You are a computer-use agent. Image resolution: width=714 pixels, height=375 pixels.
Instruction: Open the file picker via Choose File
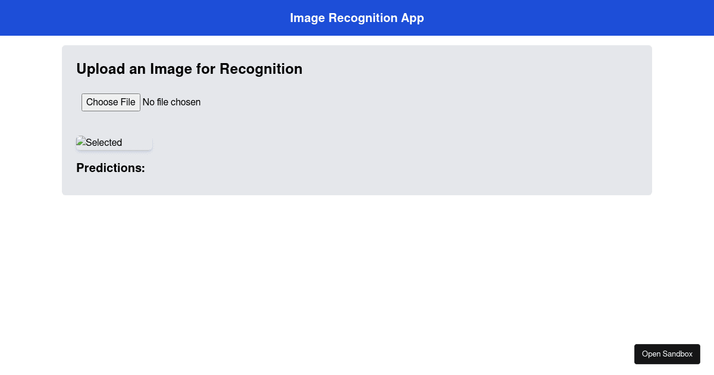[111, 102]
